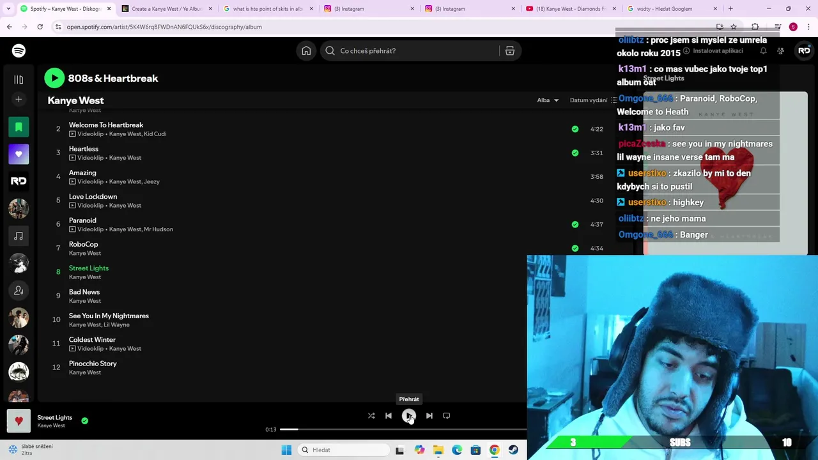Click the Street Lights cover heart thumbnail
This screenshot has height=460, width=818.
tap(19, 421)
